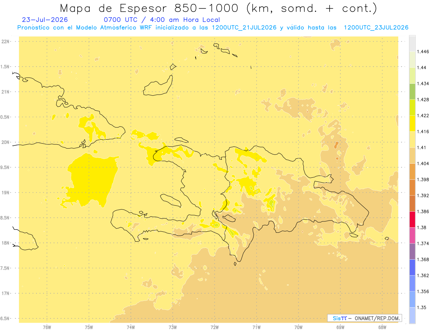Viewport: 429px width, 332px height.
Task: Select the date text '23-Jul-2026'
Action: (x=45, y=20)
